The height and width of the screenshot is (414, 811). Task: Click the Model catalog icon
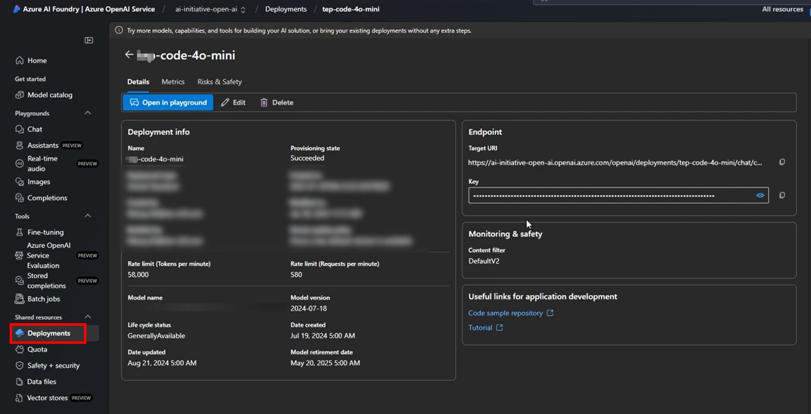[x=20, y=95]
